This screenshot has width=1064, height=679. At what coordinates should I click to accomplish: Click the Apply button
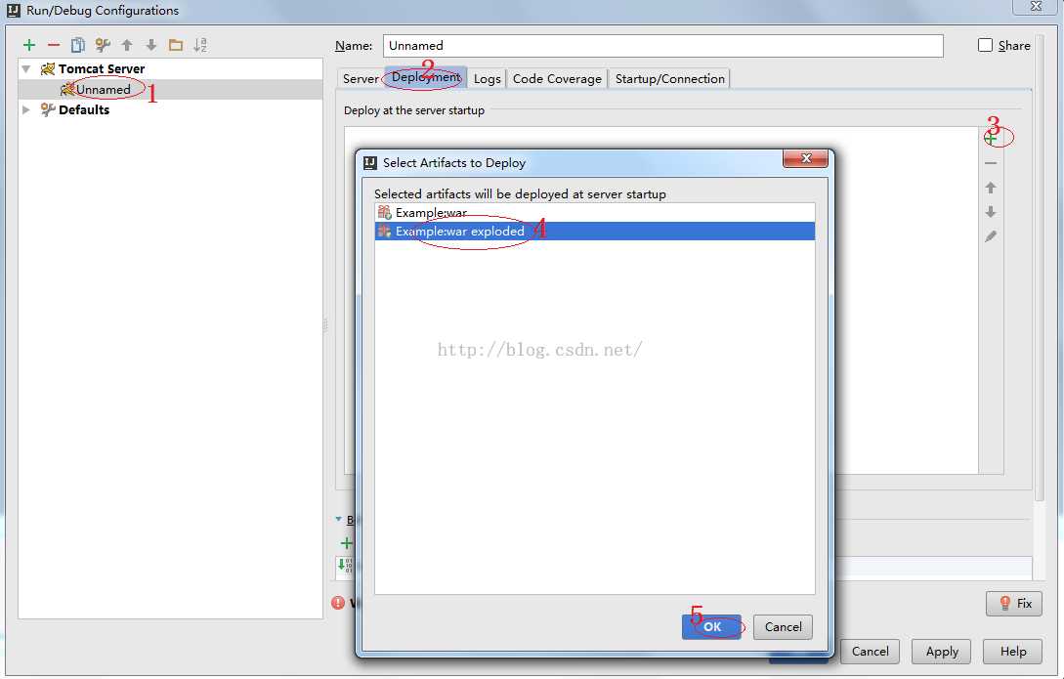pos(942,652)
